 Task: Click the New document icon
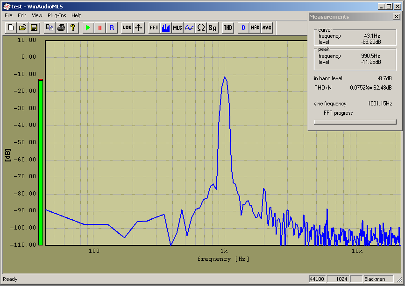11,28
